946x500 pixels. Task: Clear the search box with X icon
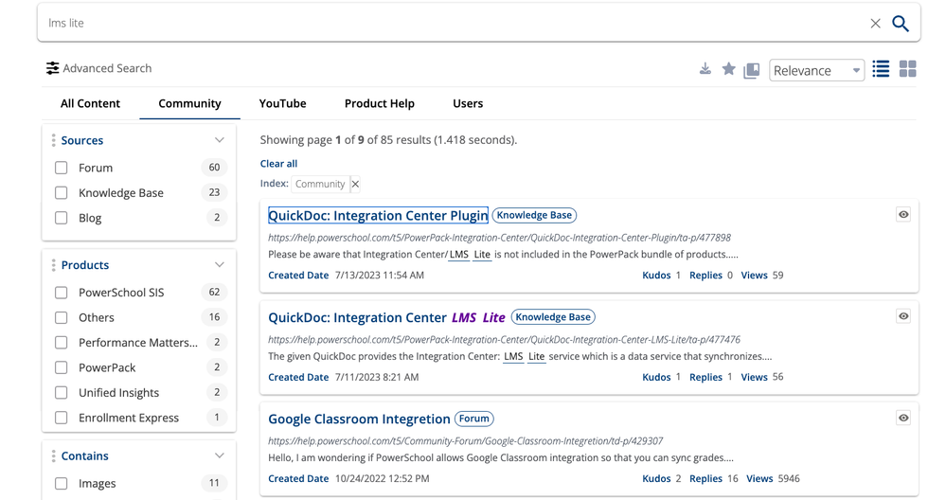875,24
